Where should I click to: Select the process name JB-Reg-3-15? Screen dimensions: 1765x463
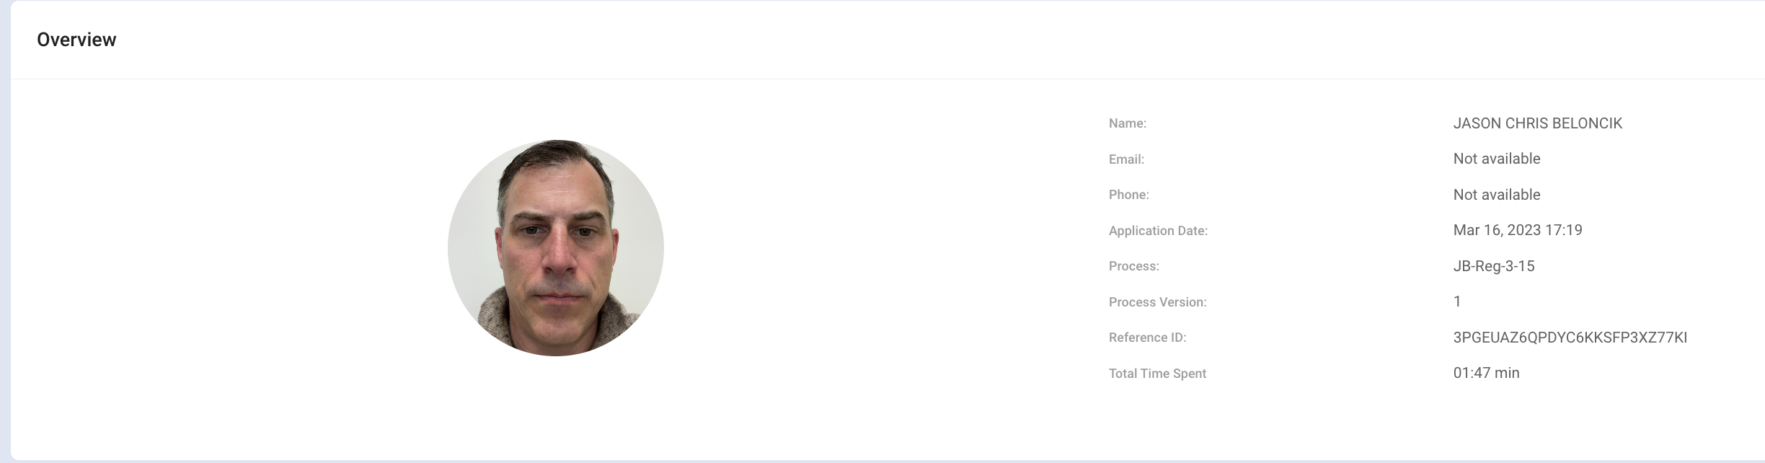coord(1493,266)
